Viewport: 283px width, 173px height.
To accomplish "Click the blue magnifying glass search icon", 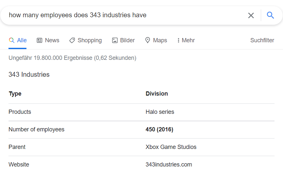I will [x=270, y=15].
